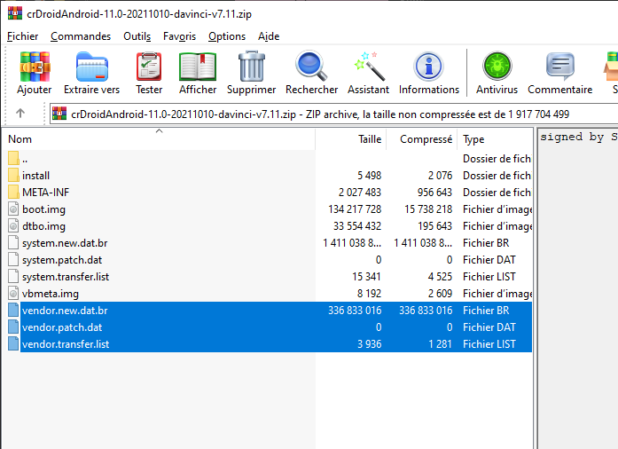Click the 1 281 compressed value
618x449 pixels.
click(x=441, y=344)
